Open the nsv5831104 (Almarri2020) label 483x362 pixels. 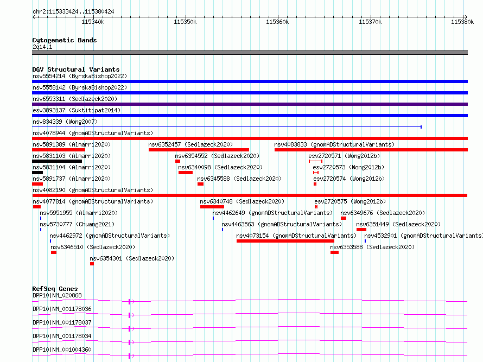[x=72, y=167]
